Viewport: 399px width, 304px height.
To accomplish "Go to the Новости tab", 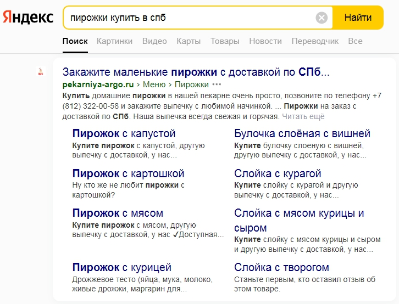I will coord(265,41).
